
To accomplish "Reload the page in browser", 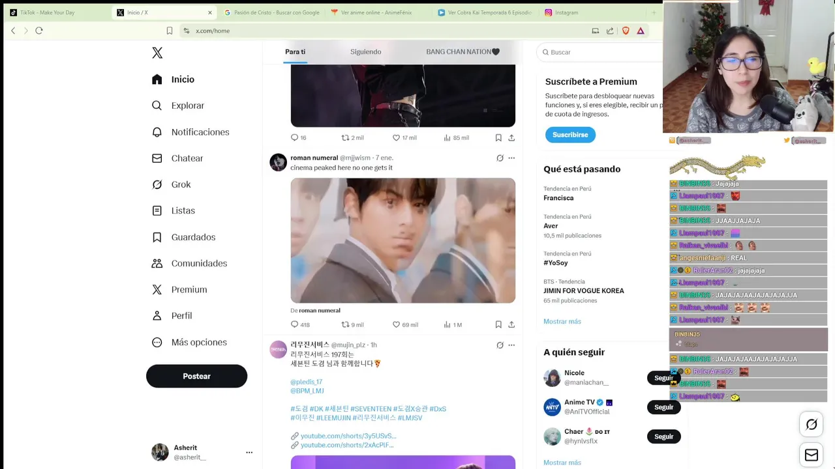I will coord(39,31).
